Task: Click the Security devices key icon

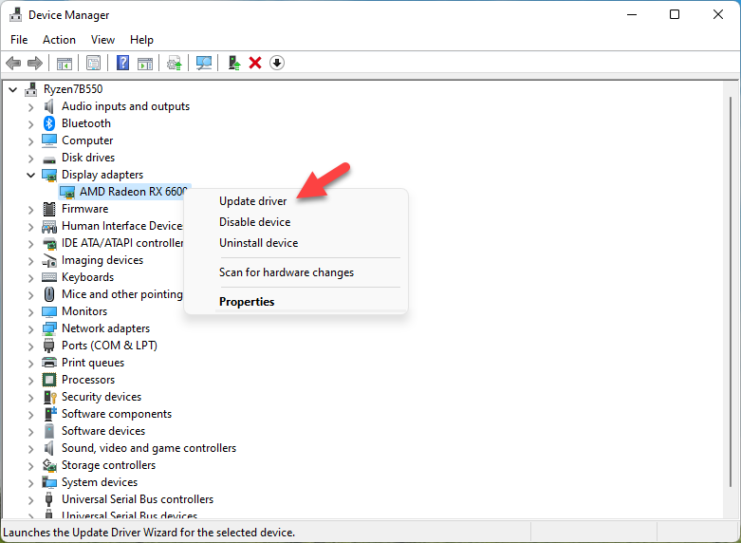Action: pos(49,397)
